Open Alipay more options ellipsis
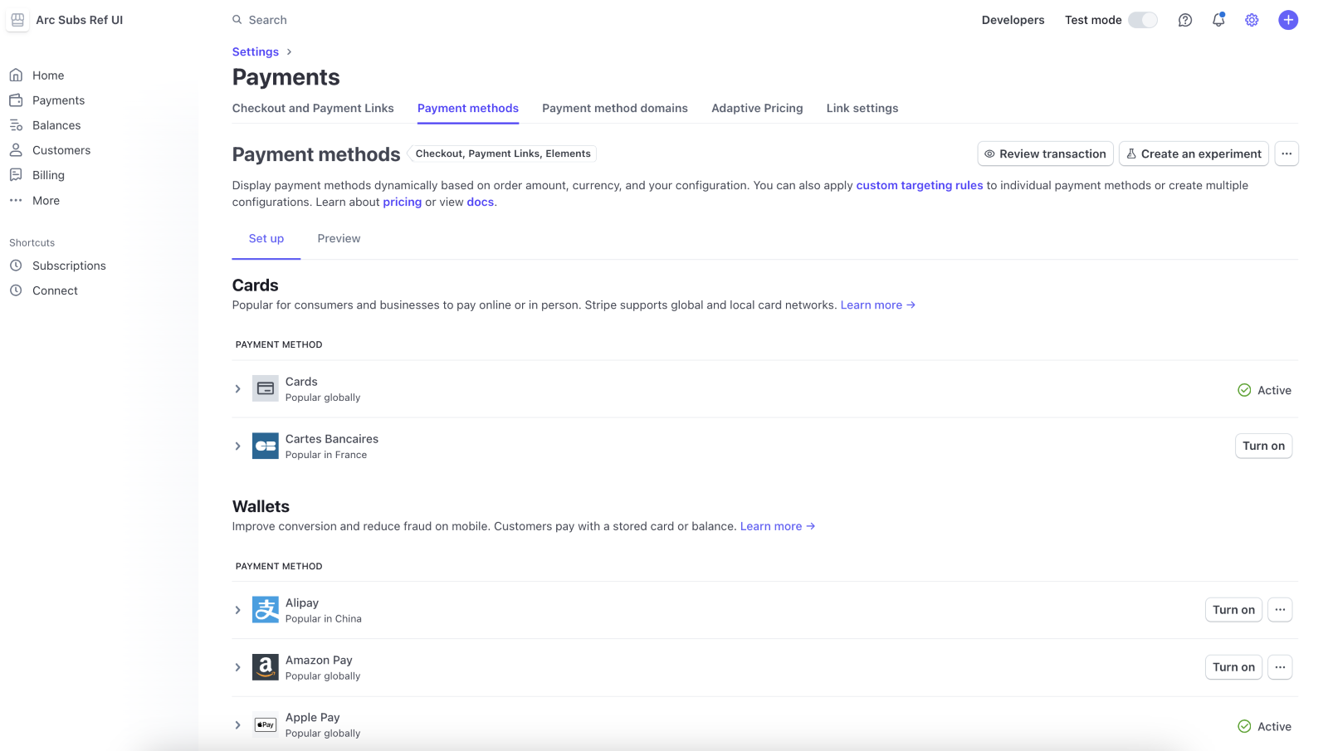The image size is (1328, 751). point(1280,610)
